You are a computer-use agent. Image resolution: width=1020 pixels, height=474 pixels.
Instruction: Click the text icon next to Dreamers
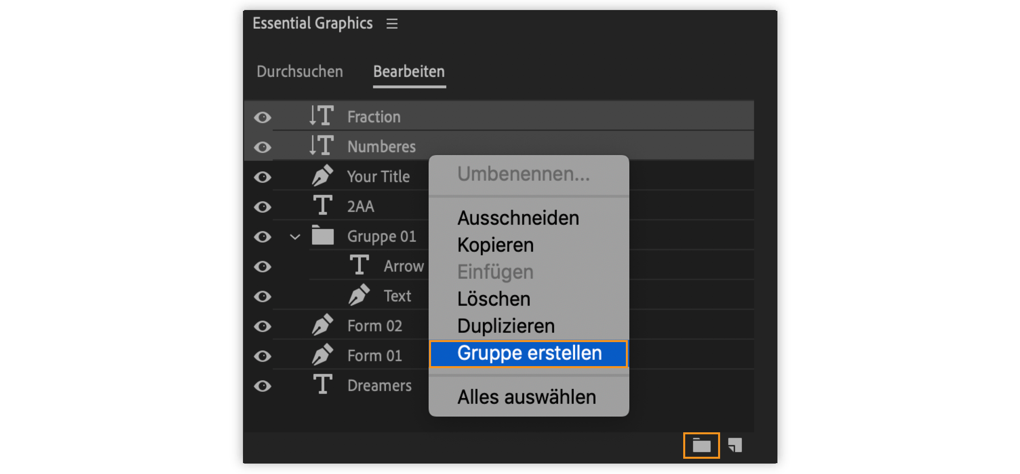pyautogui.click(x=323, y=384)
